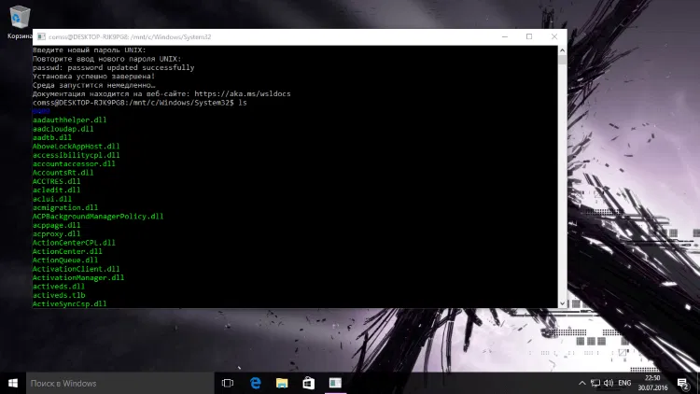Click the aadcloudap.dll entry

[x=63, y=129]
